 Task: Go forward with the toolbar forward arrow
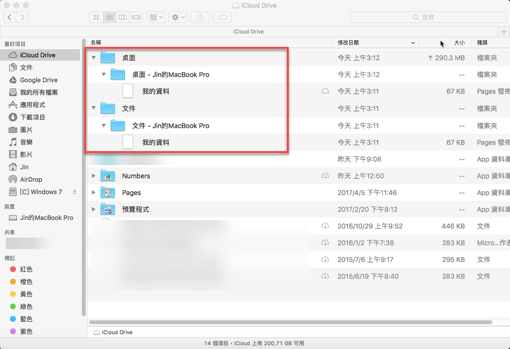click(23, 17)
